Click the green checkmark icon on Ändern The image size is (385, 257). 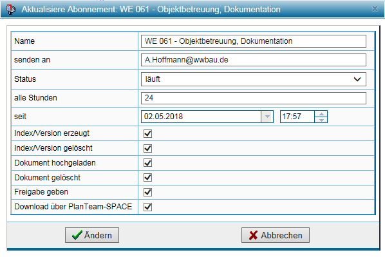pos(77,235)
